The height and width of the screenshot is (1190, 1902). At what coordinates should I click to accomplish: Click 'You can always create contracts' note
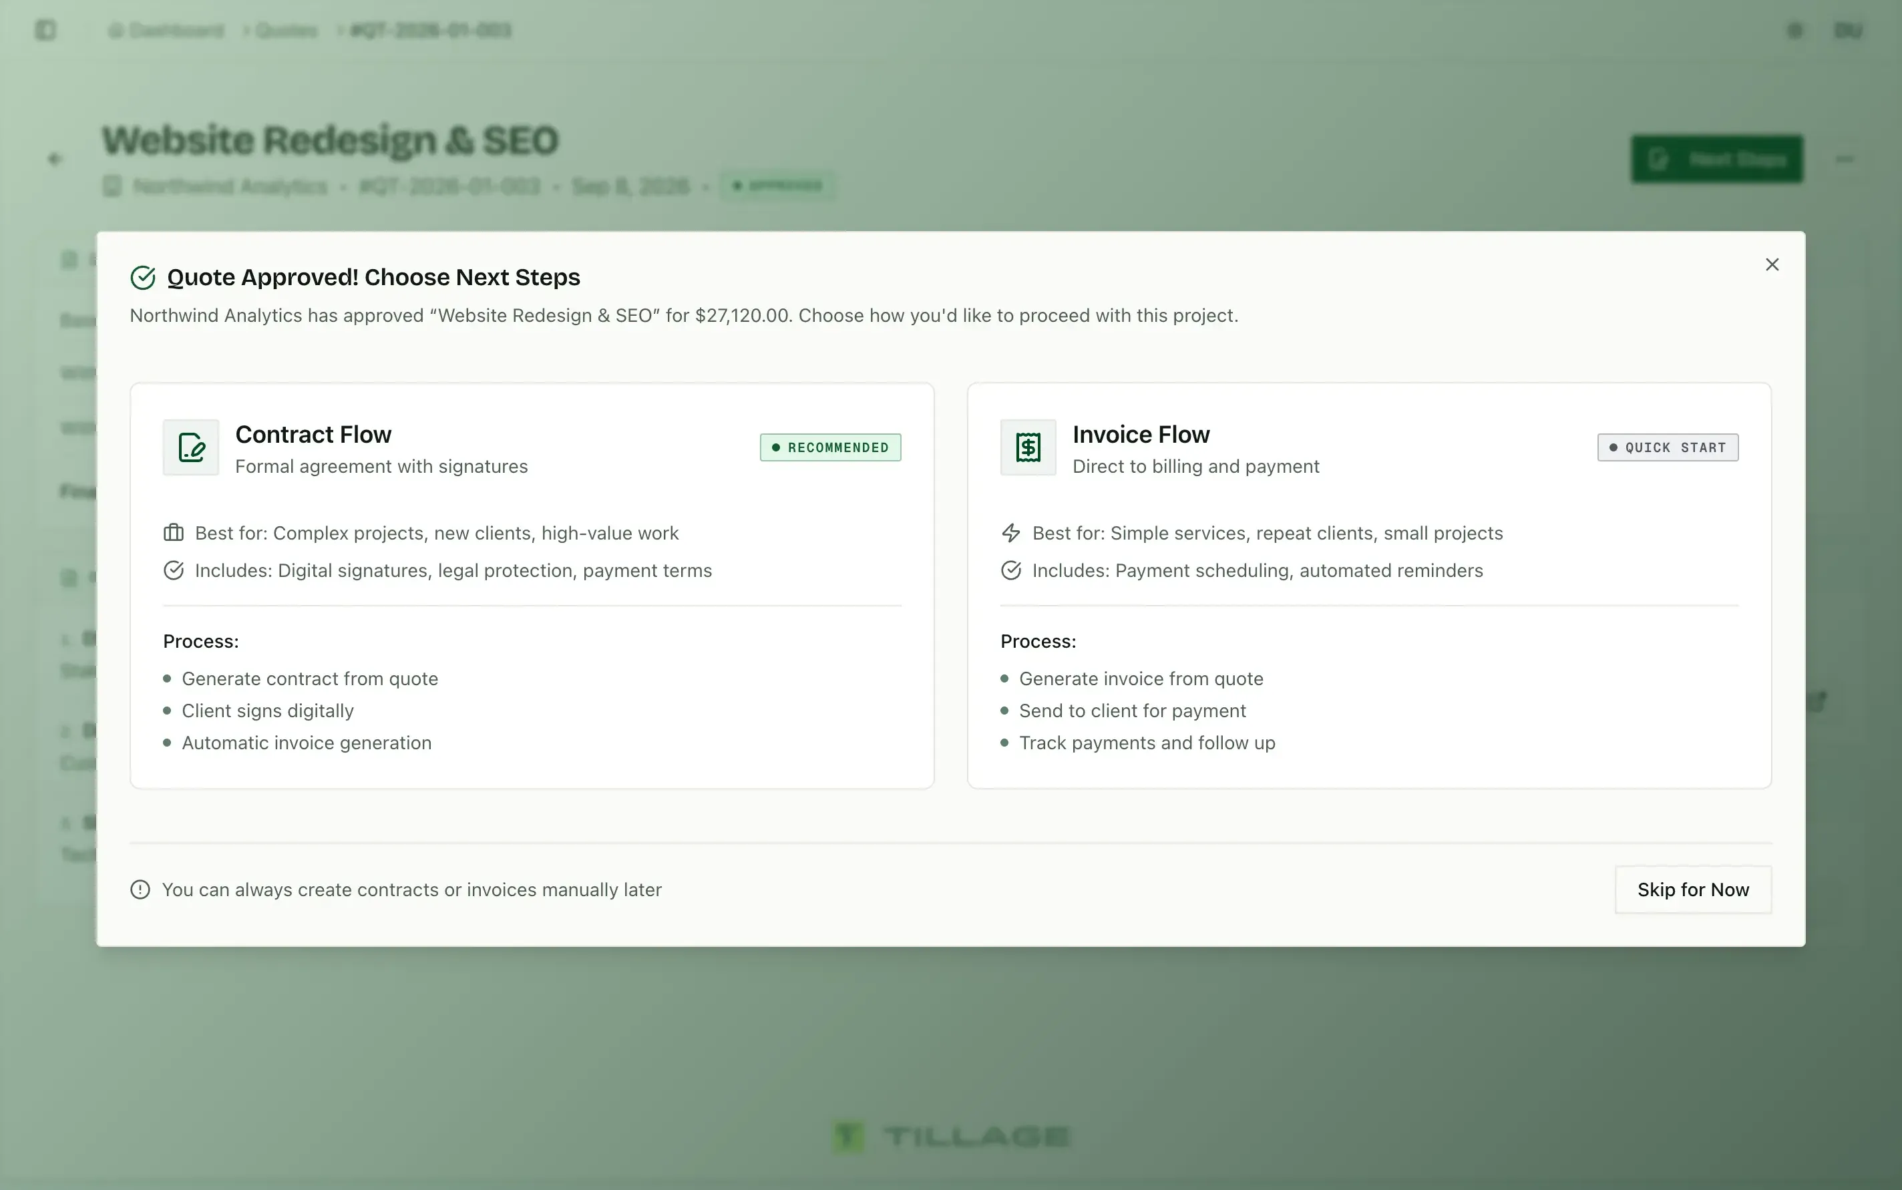(x=411, y=889)
